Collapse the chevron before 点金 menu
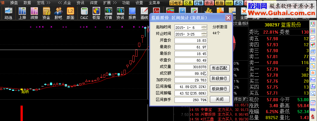317x121 pixels. 60,3
